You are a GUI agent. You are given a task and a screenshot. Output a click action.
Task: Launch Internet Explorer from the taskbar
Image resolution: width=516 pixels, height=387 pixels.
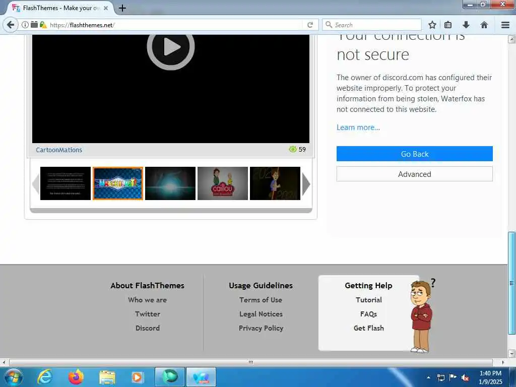45,377
